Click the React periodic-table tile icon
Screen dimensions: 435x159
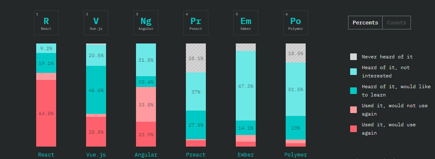[x=46, y=23]
